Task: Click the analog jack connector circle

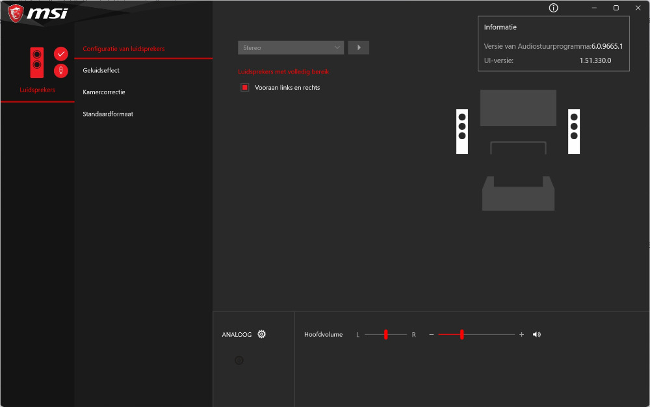Action: pos(239,360)
